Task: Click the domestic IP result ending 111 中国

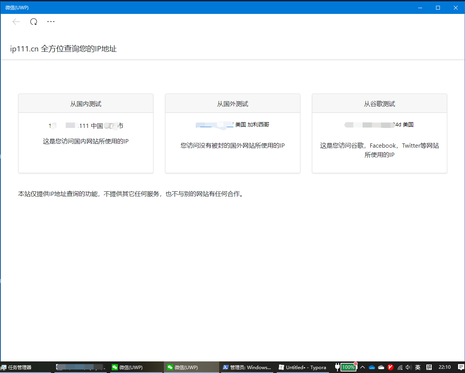Action: click(86, 126)
